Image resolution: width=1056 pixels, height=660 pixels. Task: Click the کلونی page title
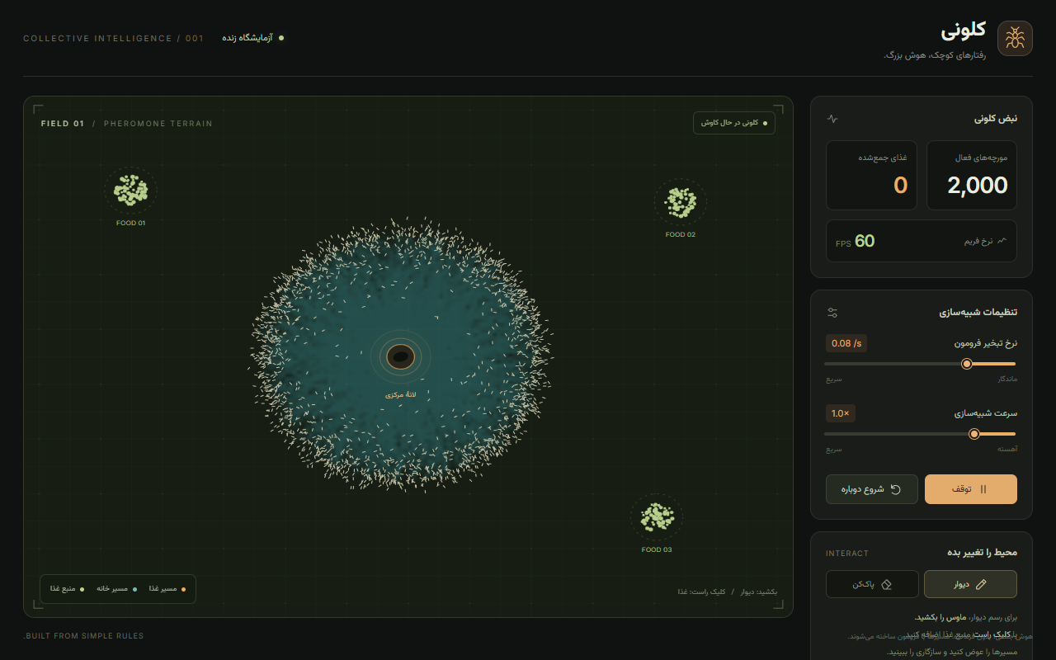(x=963, y=31)
